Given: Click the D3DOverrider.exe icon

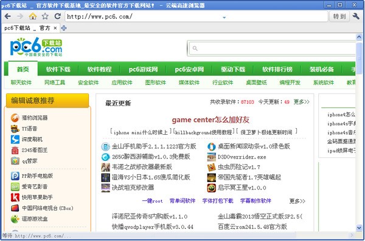Looking at the screenshot, I should [211, 157].
